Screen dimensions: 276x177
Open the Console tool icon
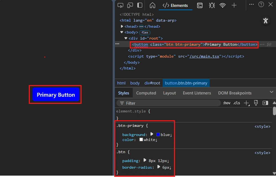click(200, 6)
